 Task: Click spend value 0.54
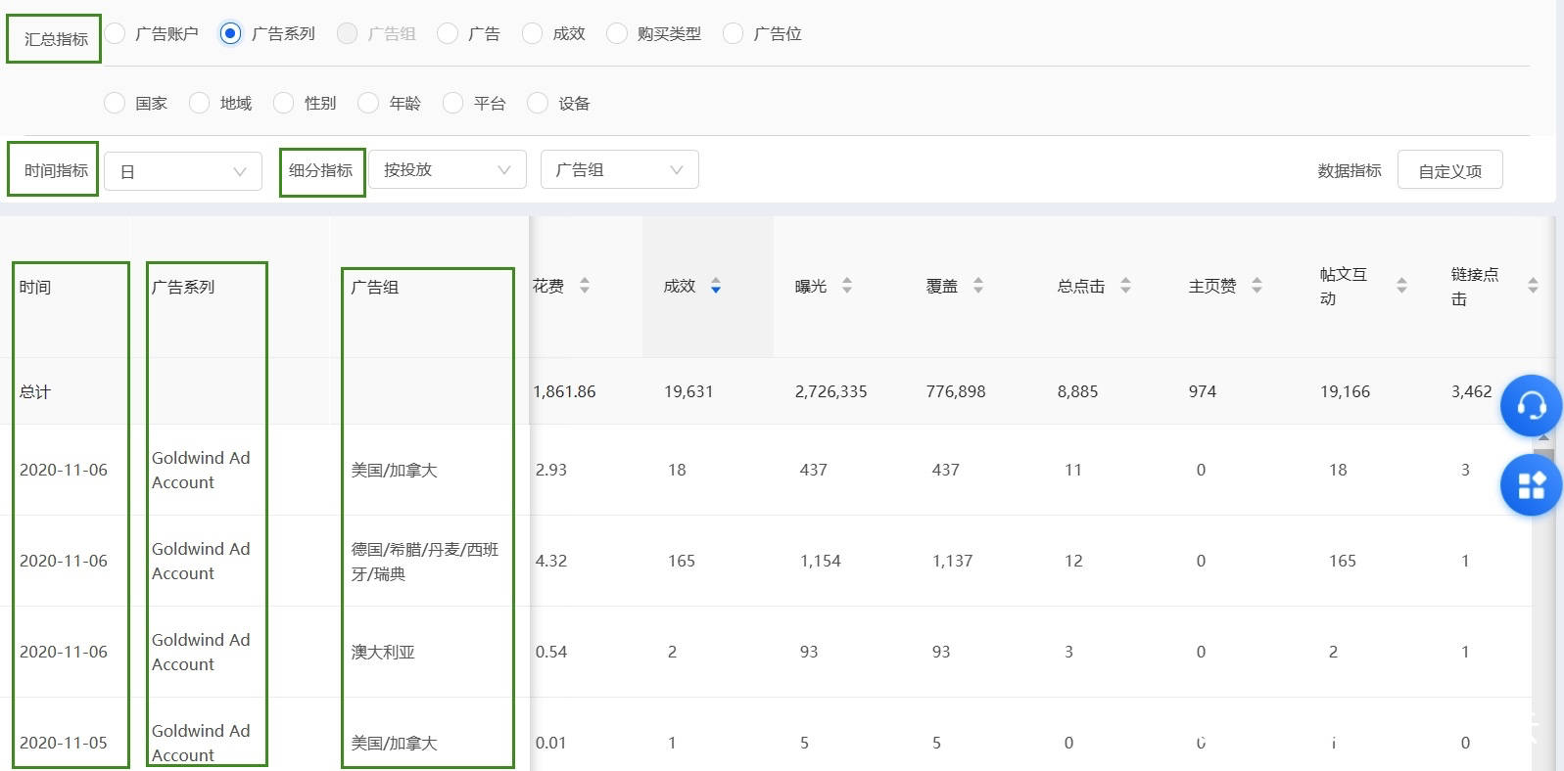tap(551, 652)
